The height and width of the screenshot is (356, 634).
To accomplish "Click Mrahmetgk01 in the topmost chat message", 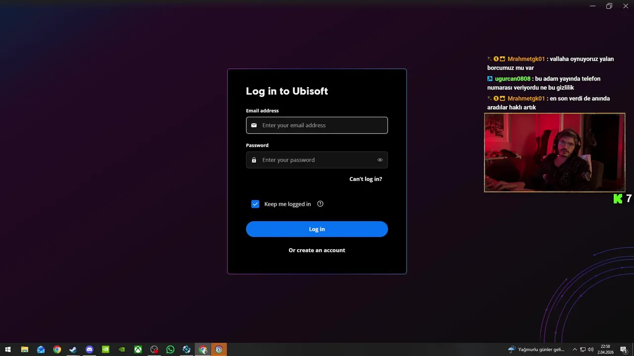I will [x=526, y=59].
